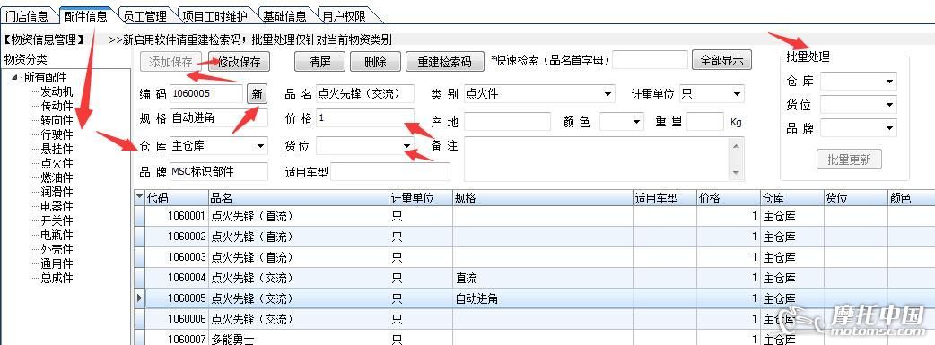Select 行驶件 in the category tree
935x345 pixels.
[57, 134]
